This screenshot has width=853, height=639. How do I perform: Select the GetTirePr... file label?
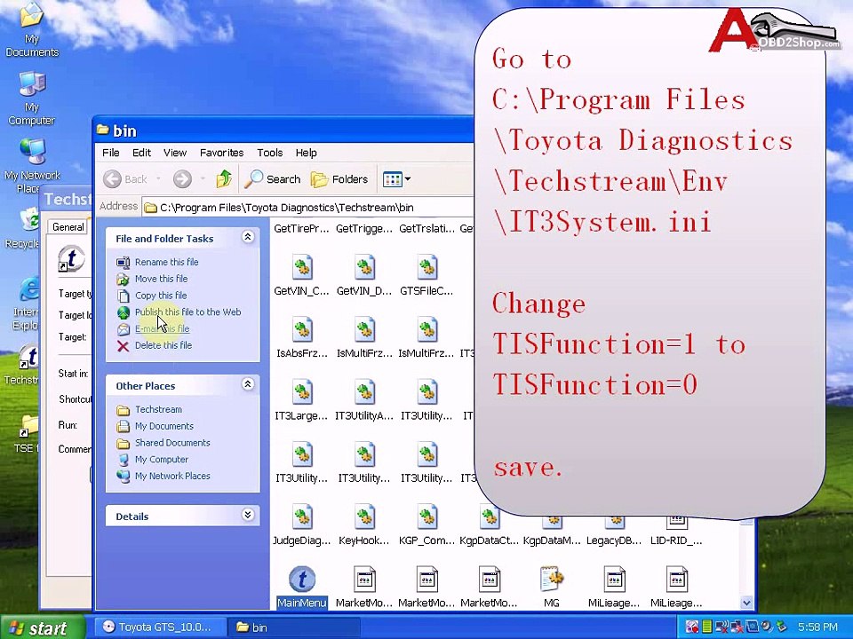[301, 229]
